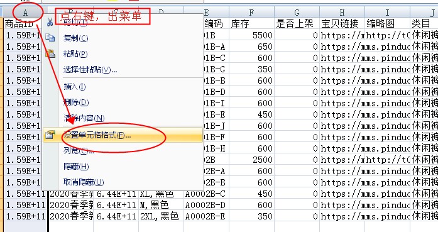Select the stock value 650
The width and height of the screenshot is (438, 232).
coord(251,47)
